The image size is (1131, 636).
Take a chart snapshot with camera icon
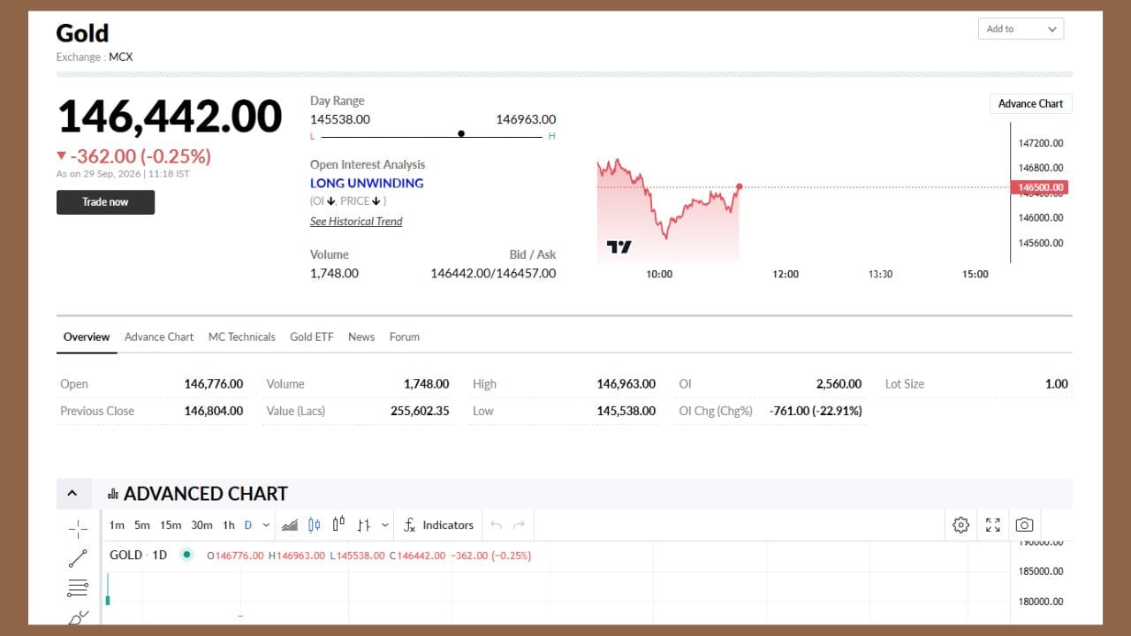click(1024, 525)
